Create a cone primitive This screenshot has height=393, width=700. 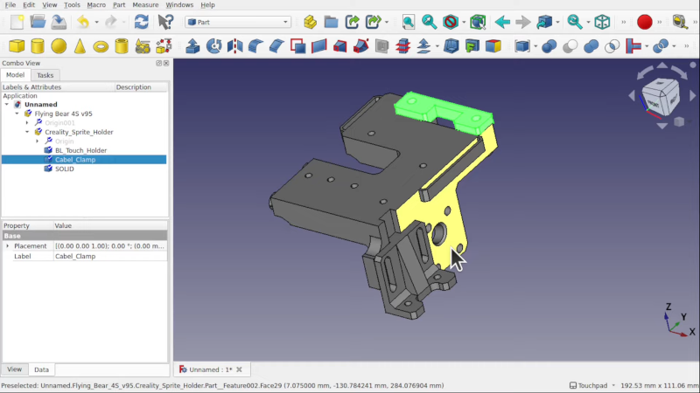pos(80,46)
